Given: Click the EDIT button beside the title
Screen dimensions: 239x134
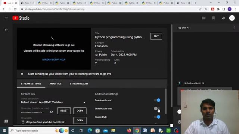Looking at the screenshot, I should point(156,36).
